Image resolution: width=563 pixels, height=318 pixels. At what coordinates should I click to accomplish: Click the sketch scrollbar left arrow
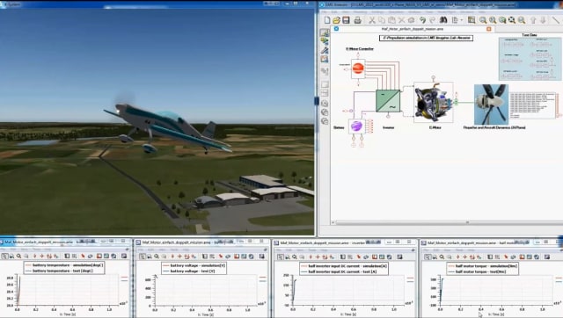(x=333, y=222)
